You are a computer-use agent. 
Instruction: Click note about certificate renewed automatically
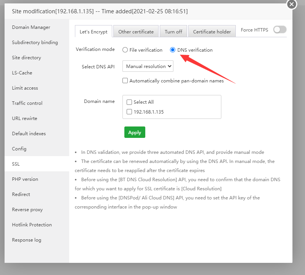click(x=175, y=166)
